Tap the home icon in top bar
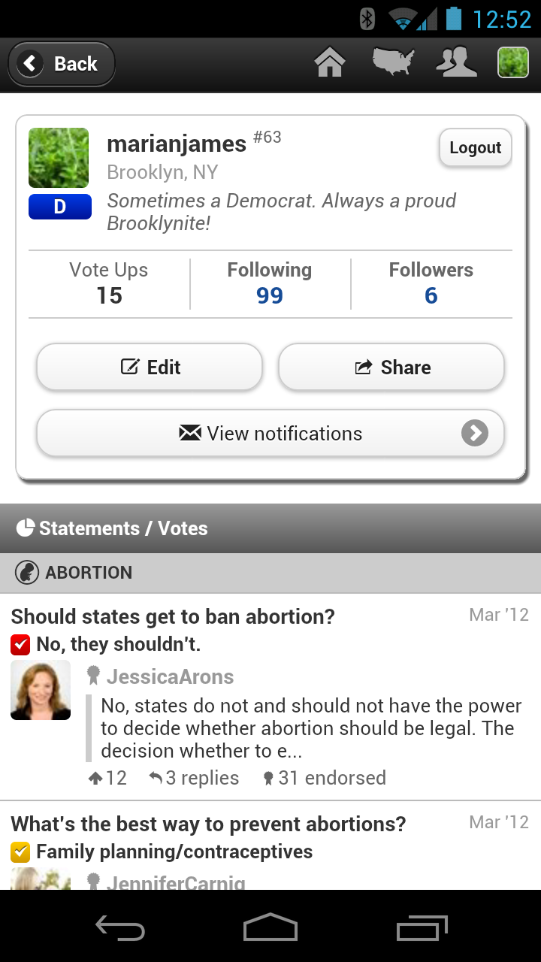Image resolution: width=541 pixels, height=962 pixels. 330,63
